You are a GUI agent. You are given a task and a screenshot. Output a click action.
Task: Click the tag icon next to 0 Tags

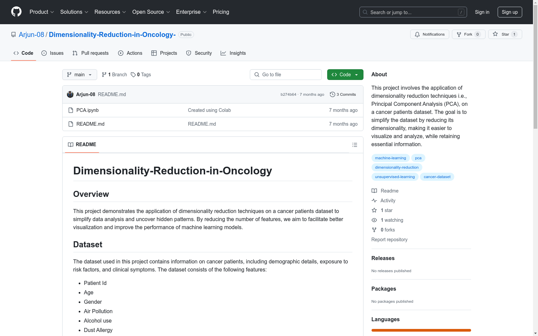point(133,75)
